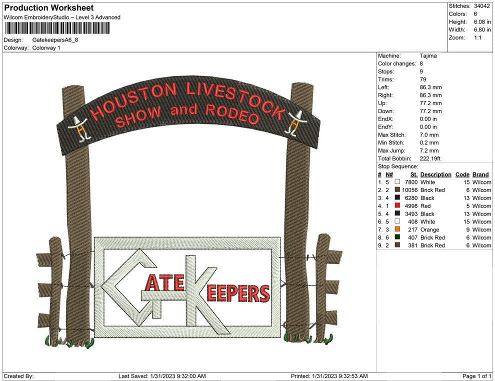
Task: Click the 'Page 1 of 1' footer
Action: point(476,376)
